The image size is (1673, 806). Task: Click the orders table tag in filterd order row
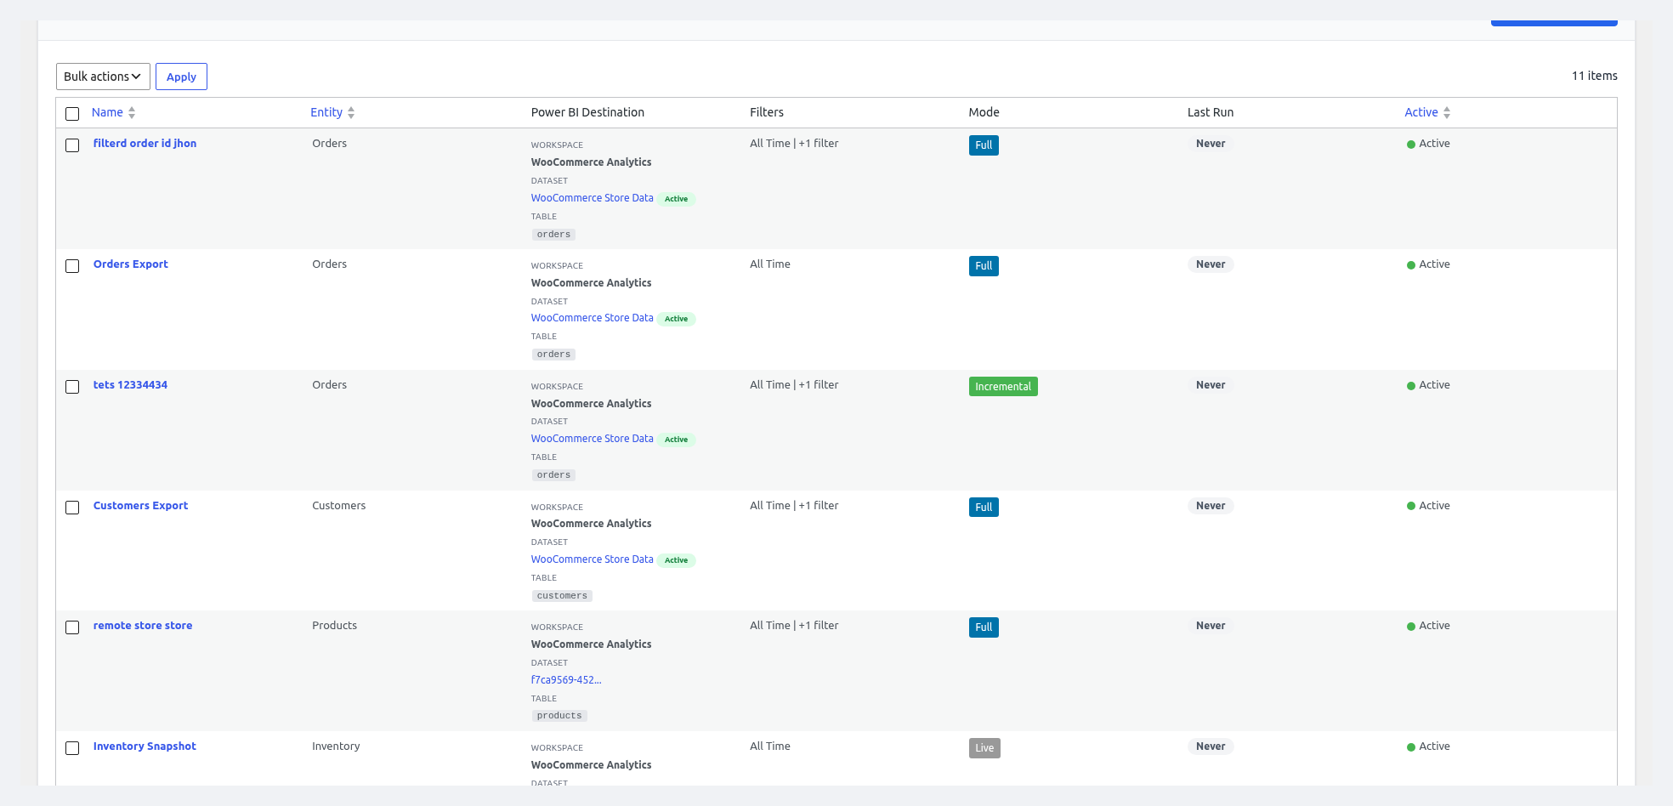tap(553, 235)
